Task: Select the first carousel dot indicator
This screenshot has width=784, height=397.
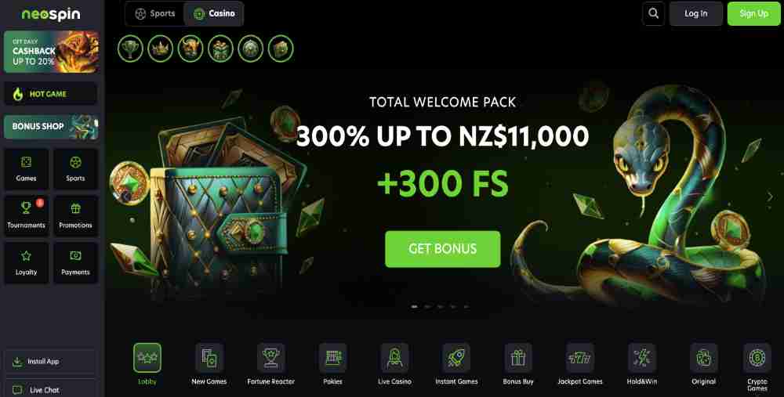Action: pos(415,307)
